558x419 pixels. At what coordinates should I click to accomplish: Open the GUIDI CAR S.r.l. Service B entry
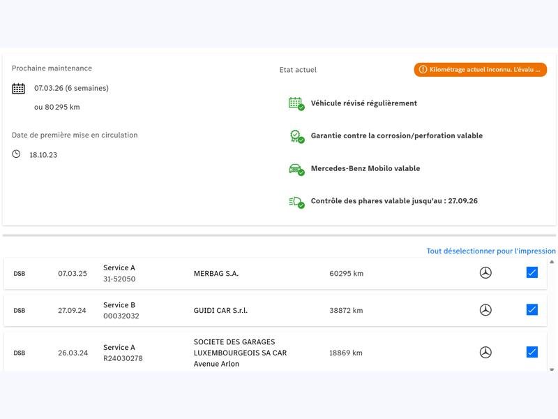click(x=220, y=311)
